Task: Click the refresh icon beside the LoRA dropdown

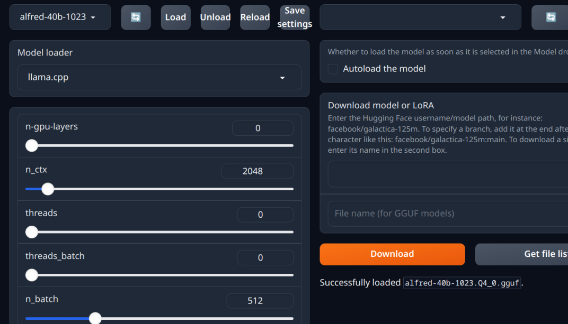Action: click(551, 17)
